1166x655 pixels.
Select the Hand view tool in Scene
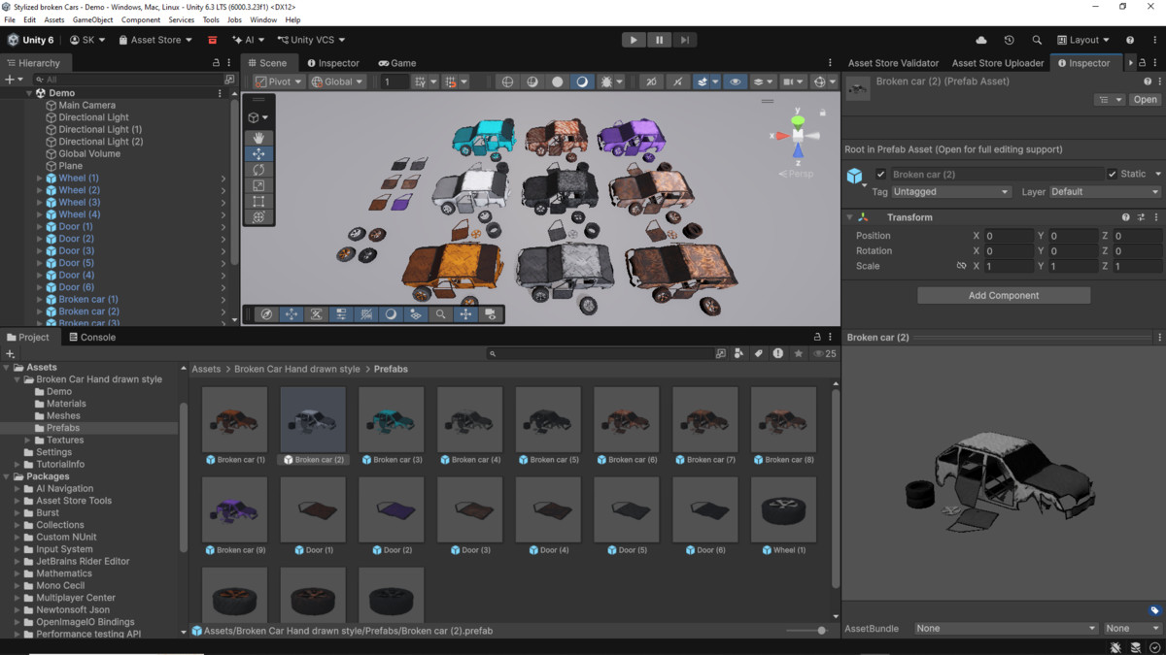click(x=258, y=138)
